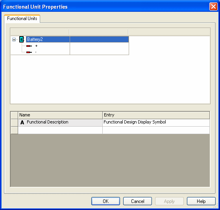This screenshot has height=210, width=220.
Task: Click the bold A text attribute icon
Action: click(22, 122)
